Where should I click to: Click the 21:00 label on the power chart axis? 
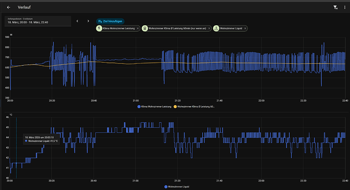135,101
